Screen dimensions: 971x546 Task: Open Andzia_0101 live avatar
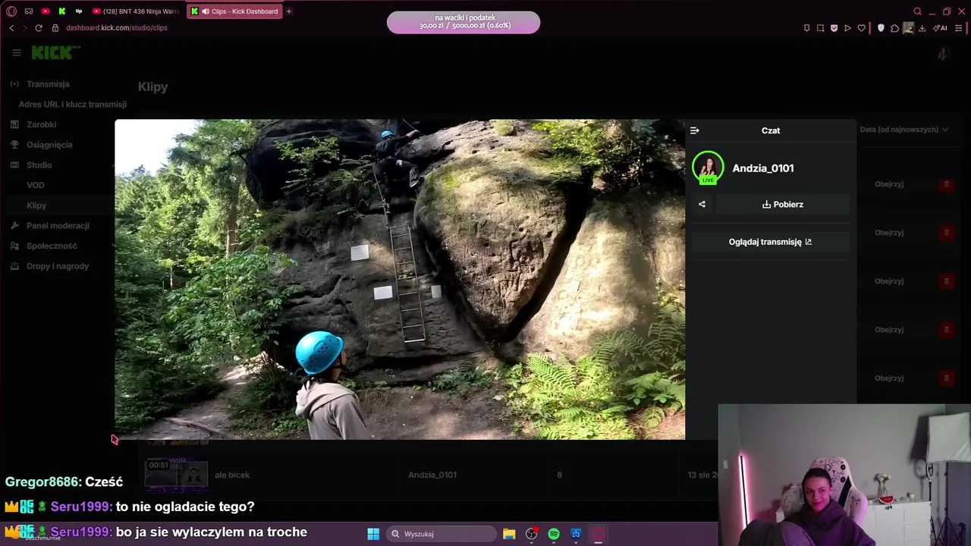[708, 168]
